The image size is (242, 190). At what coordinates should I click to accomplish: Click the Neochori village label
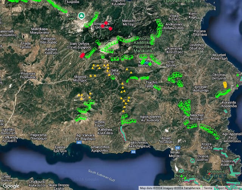click(200, 116)
